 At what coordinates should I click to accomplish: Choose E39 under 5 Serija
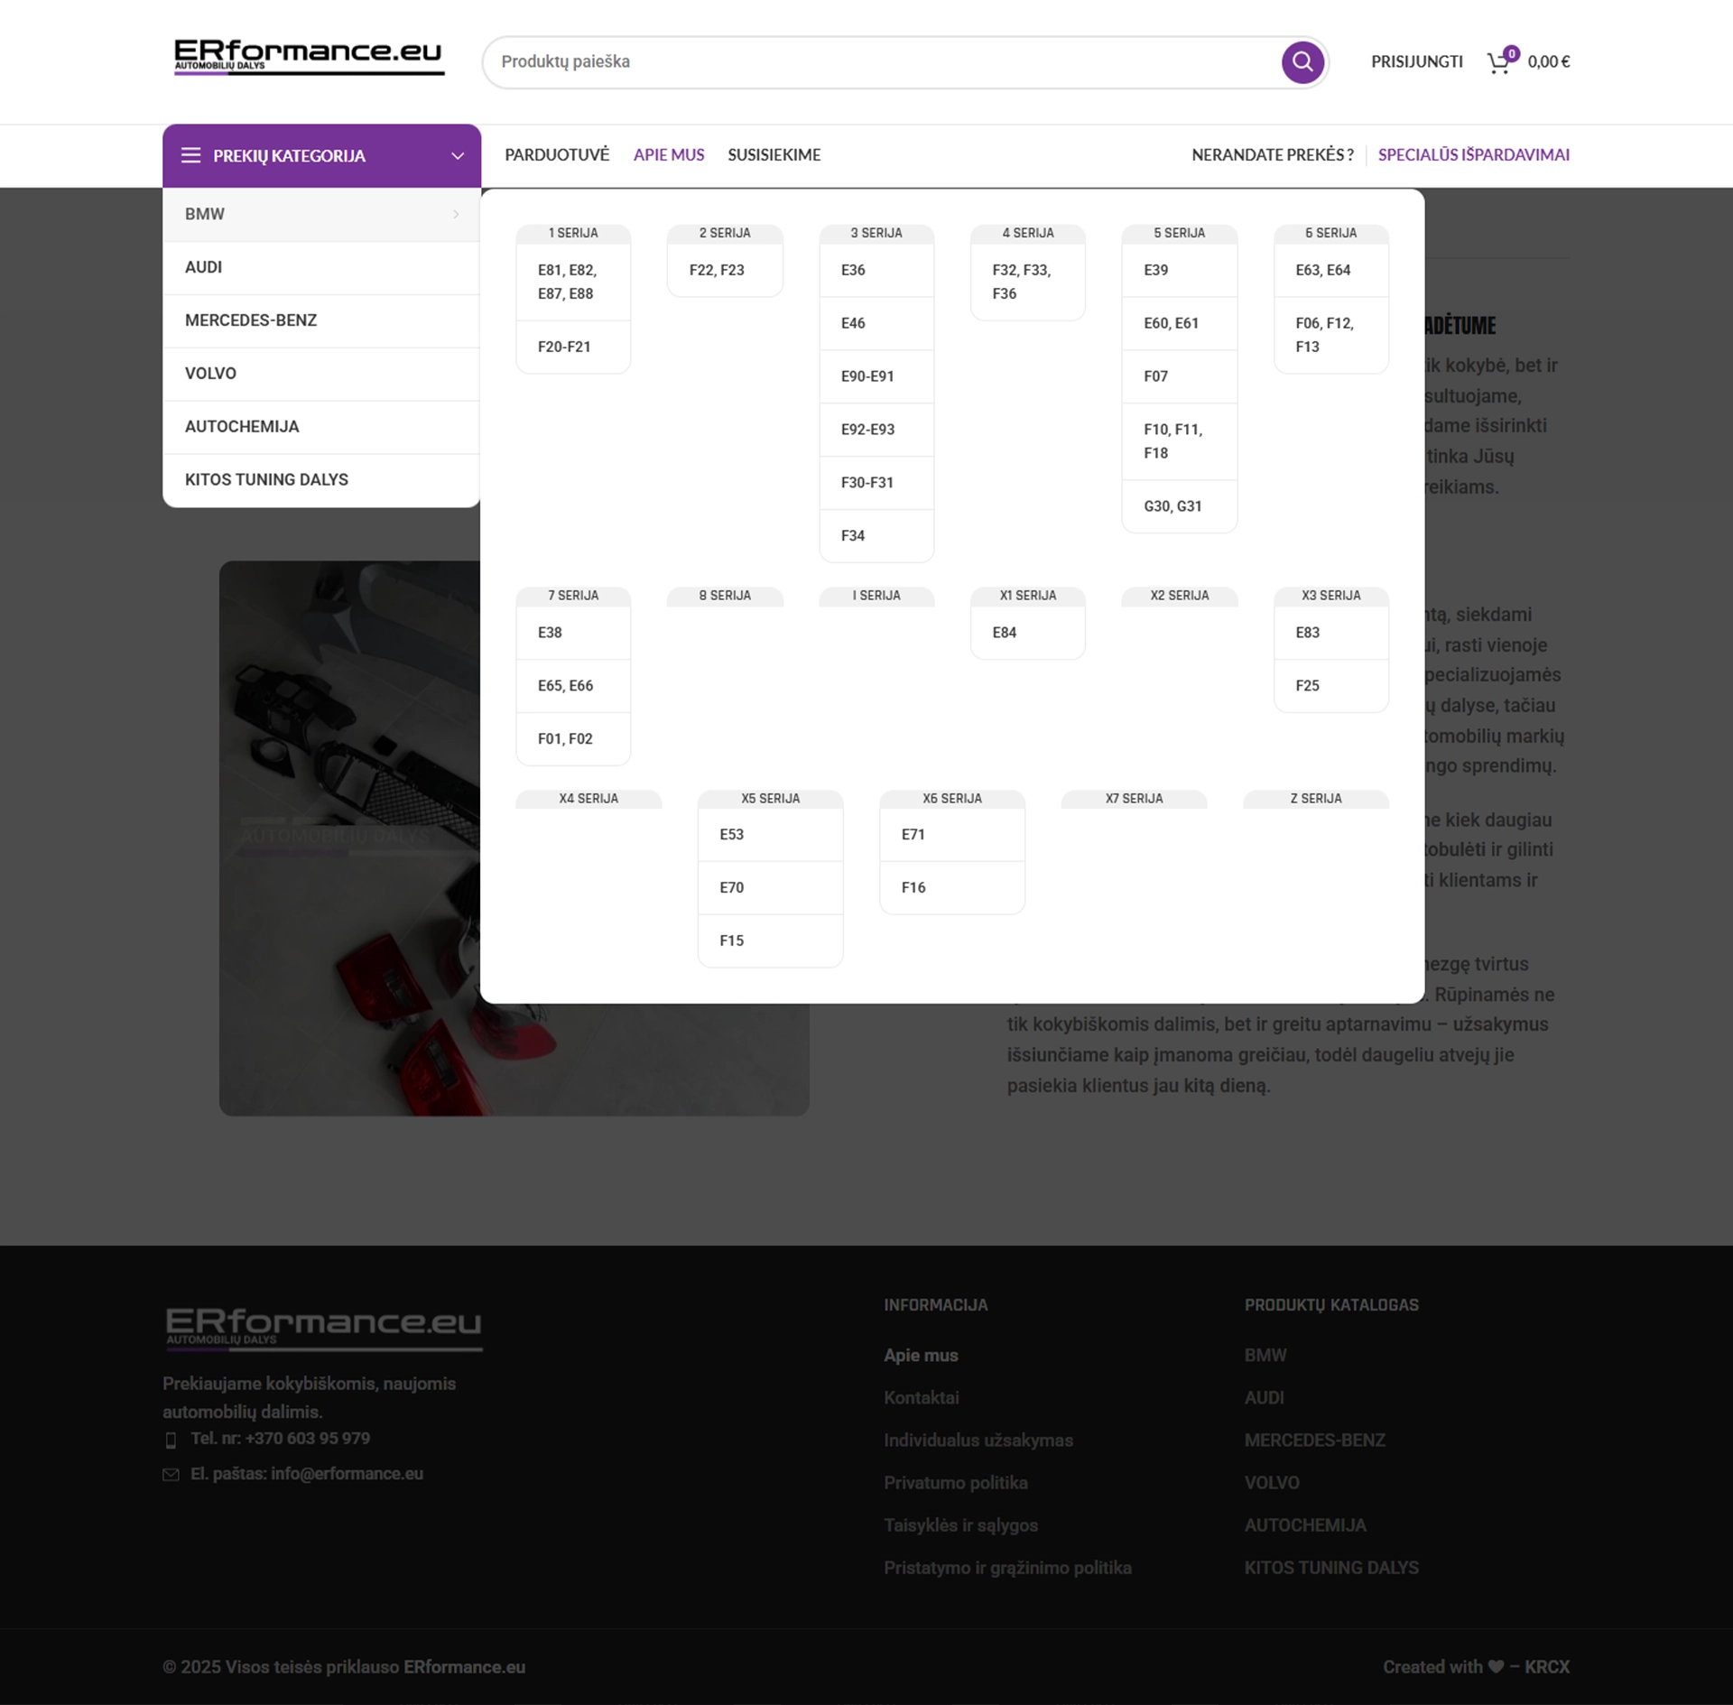coord(1180,270)
